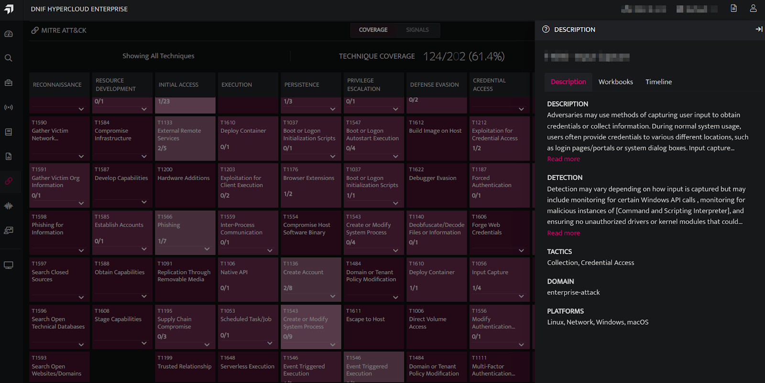Screen dimensions: 765x383
Task: Switch to the COVERAGE tab
Action: [373, 30]
